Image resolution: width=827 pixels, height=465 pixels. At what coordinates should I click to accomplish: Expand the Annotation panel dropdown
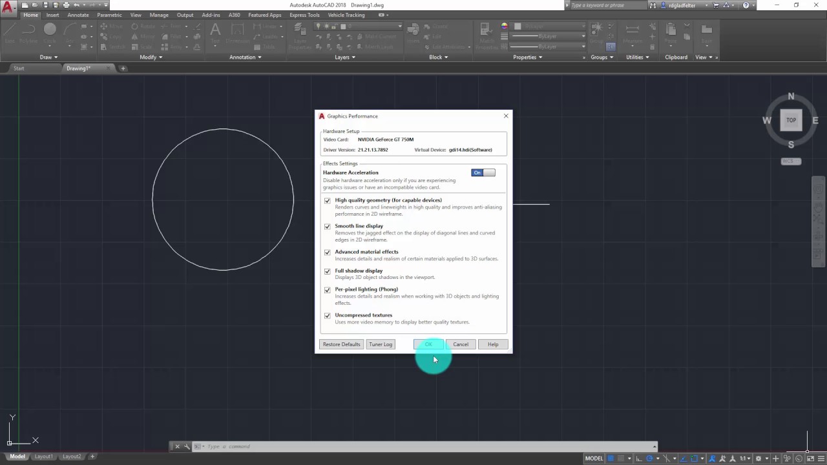(x=246, y=57)
